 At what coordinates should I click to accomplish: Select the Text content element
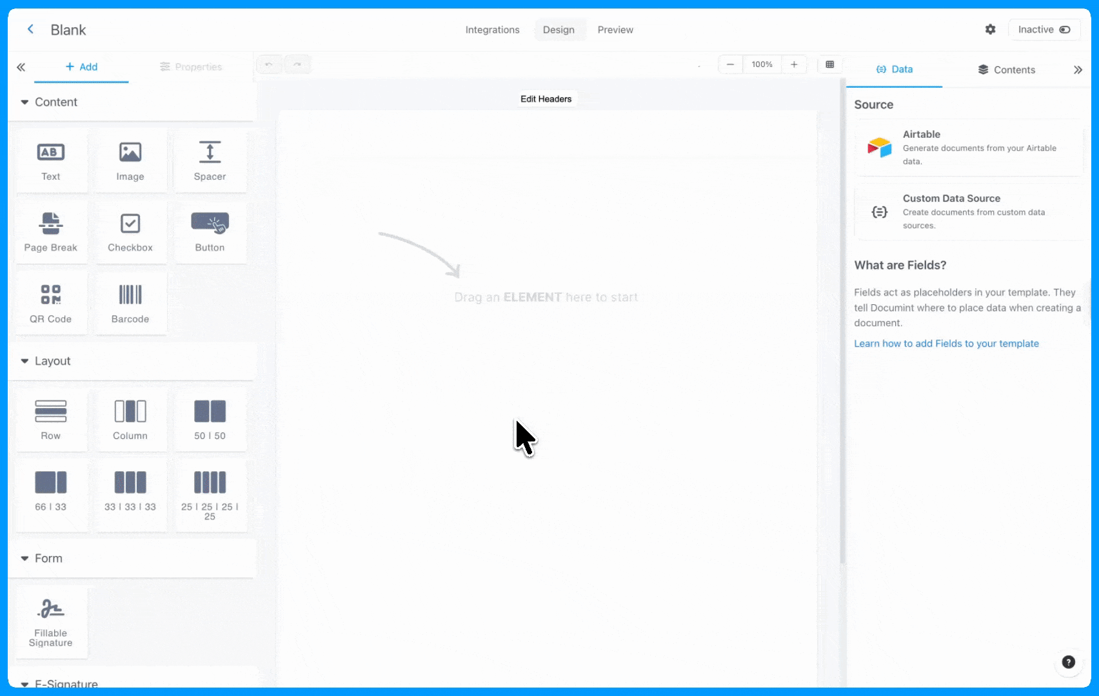(51, 161)
